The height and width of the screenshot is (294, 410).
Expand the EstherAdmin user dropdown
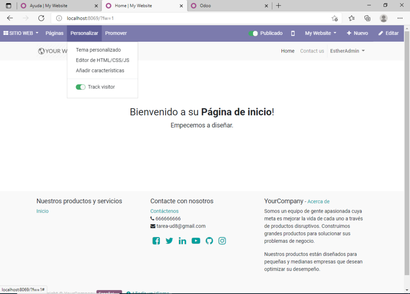(x=347, y=51)
